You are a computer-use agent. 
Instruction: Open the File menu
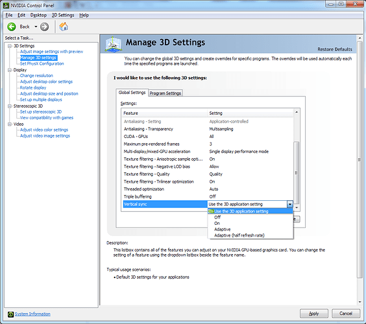[9, 15]
